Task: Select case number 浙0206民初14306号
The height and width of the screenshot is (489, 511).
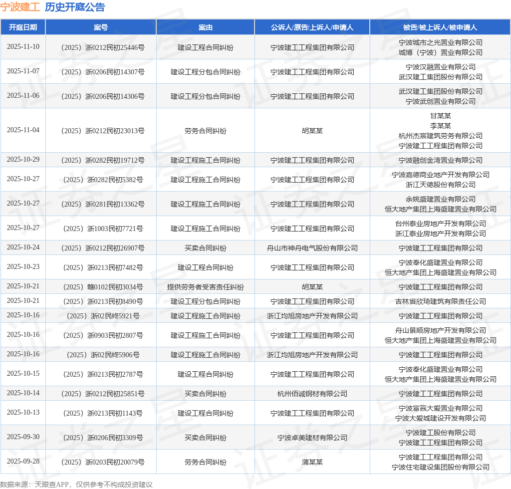Action: click(103, 96)
